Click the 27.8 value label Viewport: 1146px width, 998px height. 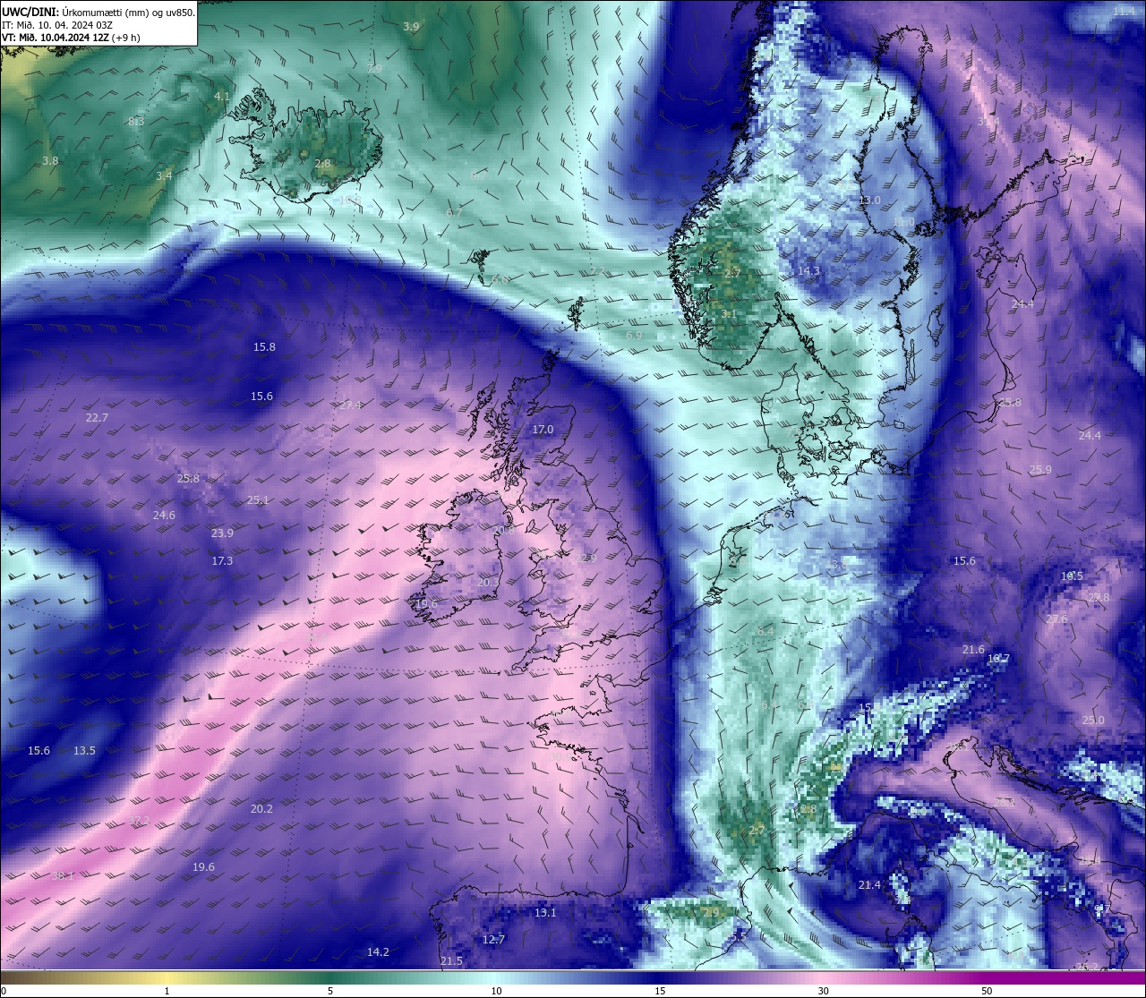1099,598
